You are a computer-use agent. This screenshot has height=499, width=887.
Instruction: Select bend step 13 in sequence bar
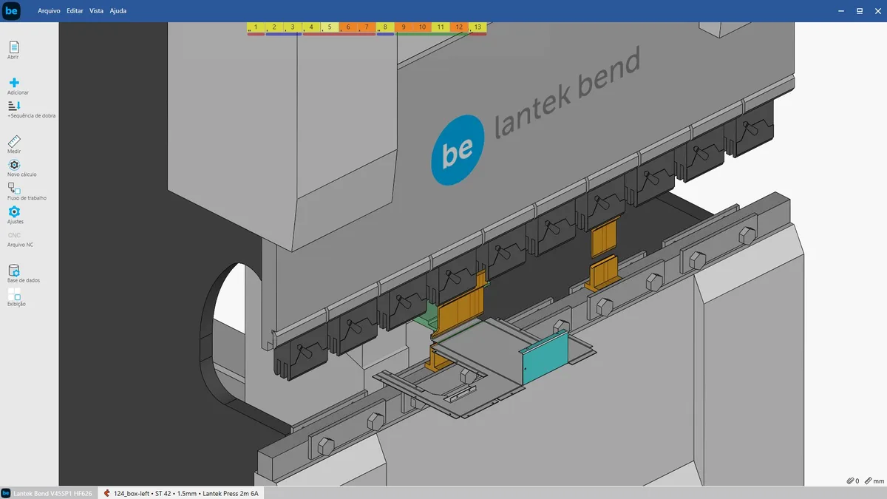[478, 27]
